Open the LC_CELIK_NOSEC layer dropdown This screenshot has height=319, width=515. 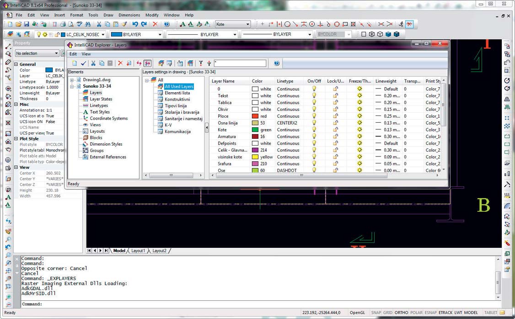103,34
